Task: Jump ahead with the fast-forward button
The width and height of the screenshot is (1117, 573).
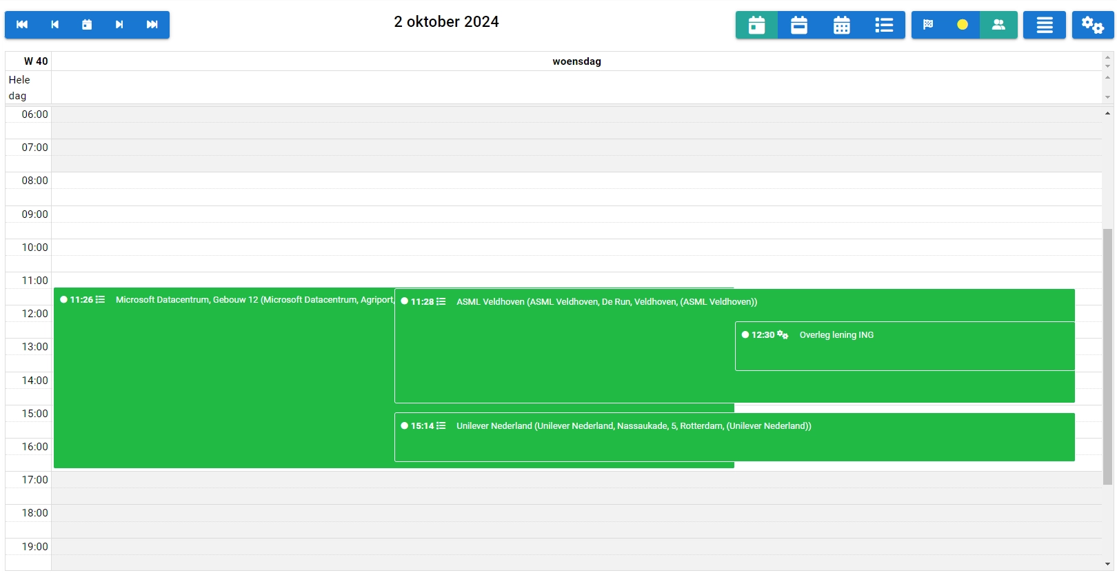Action: (152, 25)
